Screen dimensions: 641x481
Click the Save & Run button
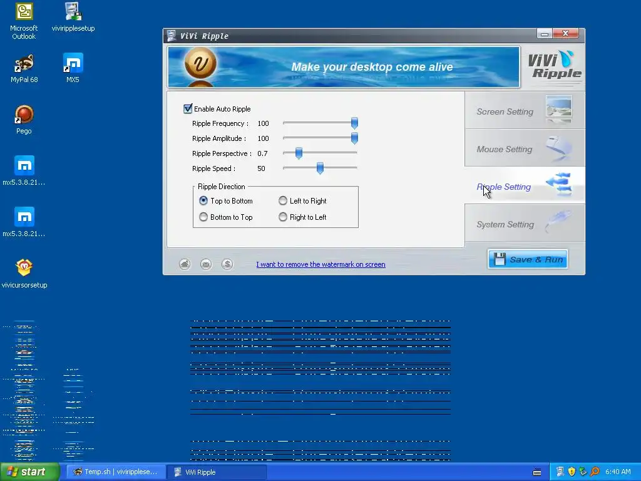(x=528, y=259)
